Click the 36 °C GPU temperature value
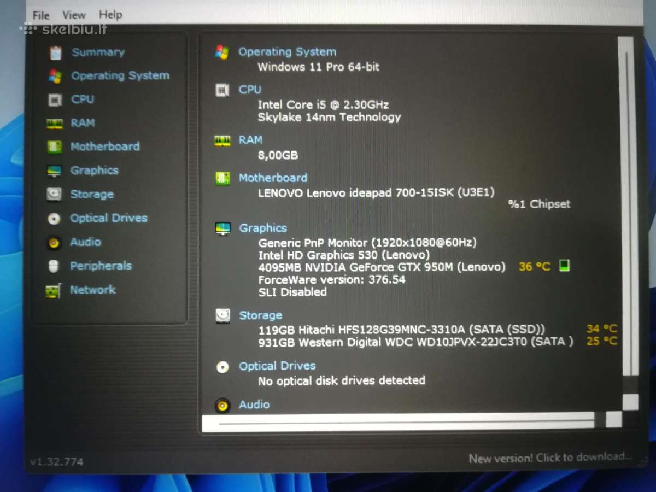656x492 pixels. pos(534,267)
